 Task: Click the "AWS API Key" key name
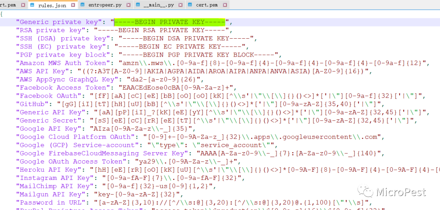coord(42,71)
